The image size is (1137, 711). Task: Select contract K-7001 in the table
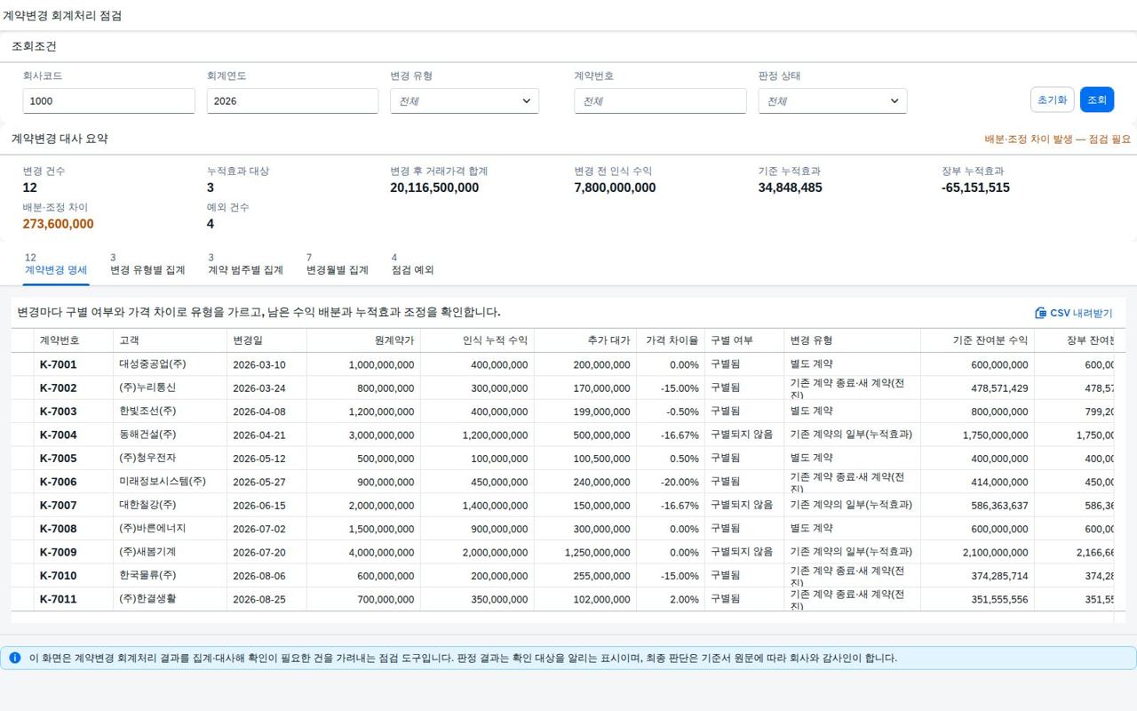point(59,364)
